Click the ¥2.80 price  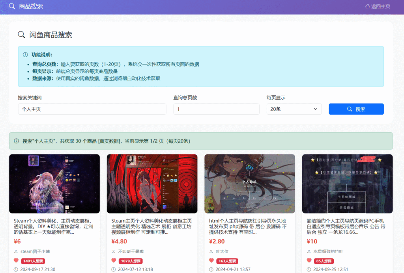point(217,241)
